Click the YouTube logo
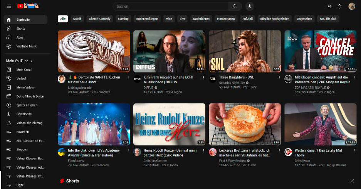This screenshot has width=361, height=189. 28,6
